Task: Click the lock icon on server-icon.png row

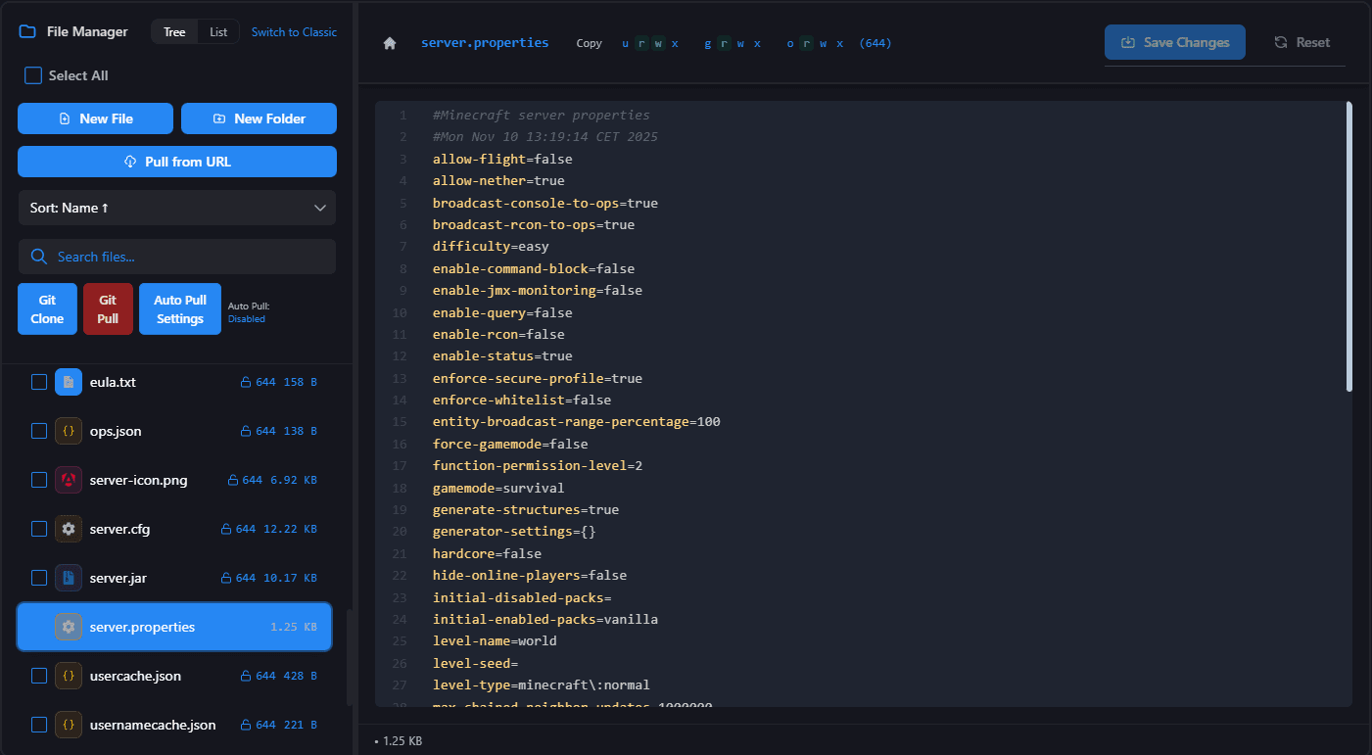Action: [x=233, y=480]
